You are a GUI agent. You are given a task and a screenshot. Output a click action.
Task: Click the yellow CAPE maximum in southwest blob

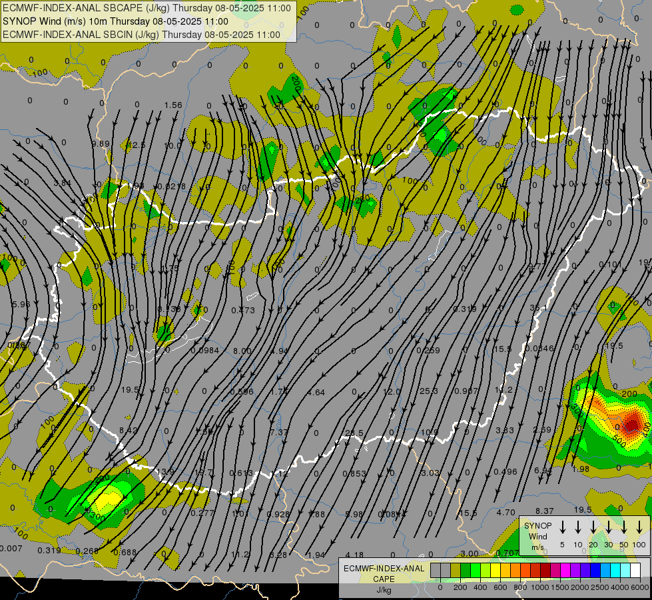pyautogui.click(x=106, y=499)
